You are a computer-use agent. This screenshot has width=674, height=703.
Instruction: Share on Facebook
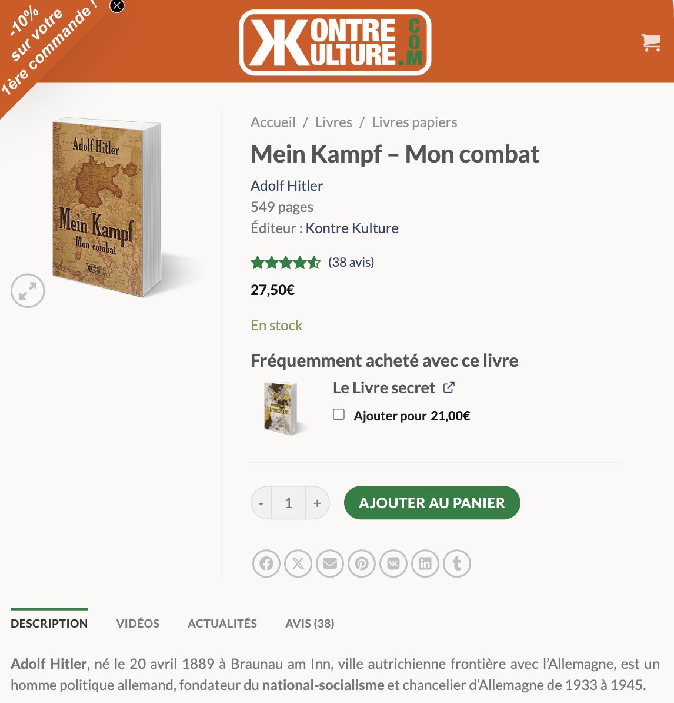point(266,563)
